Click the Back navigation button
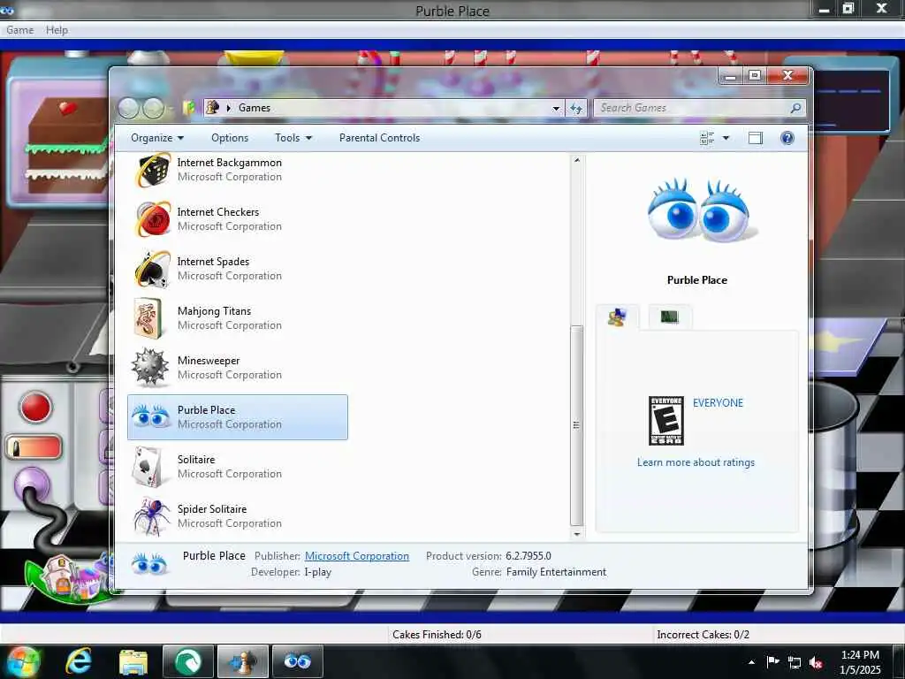The height and width of the screenshot is (679, 905). point(129,108)
